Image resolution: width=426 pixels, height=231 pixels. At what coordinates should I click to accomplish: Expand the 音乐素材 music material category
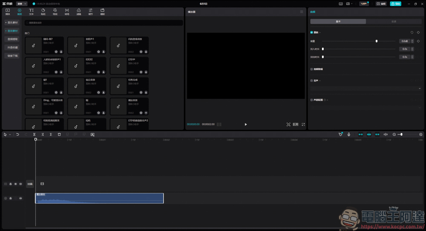[x=12, y=23]
